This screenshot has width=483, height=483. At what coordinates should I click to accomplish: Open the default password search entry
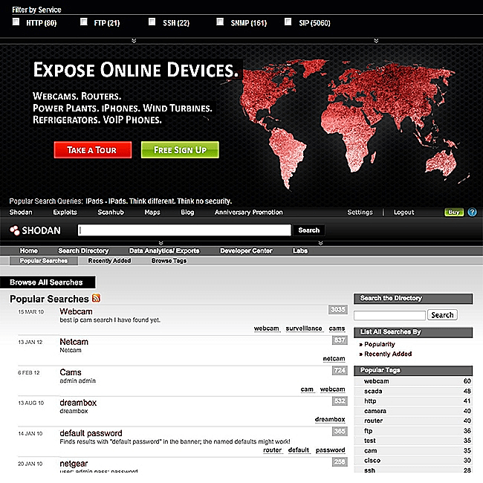[x=91, y=433]
